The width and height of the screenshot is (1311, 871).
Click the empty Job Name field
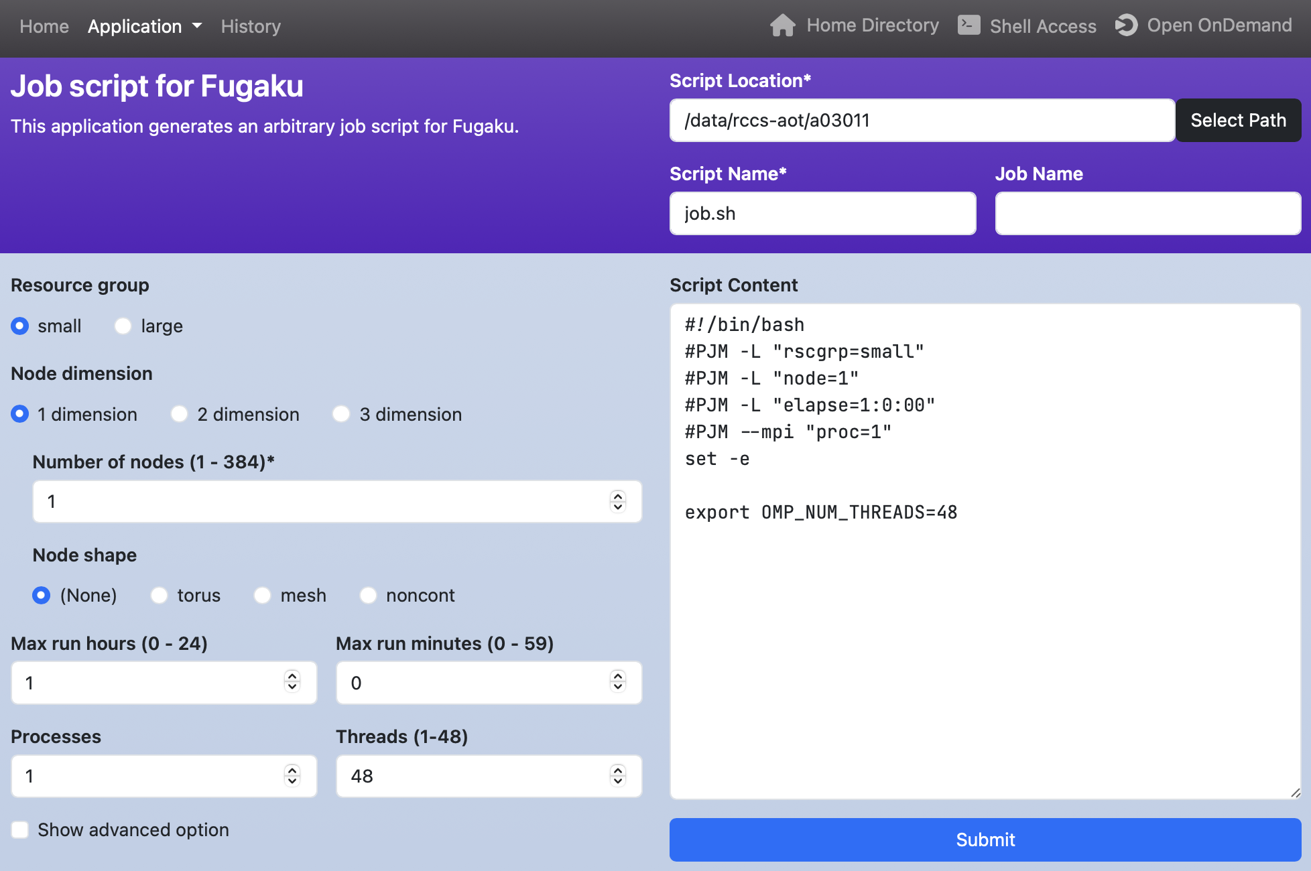(x=1148, y=214)
